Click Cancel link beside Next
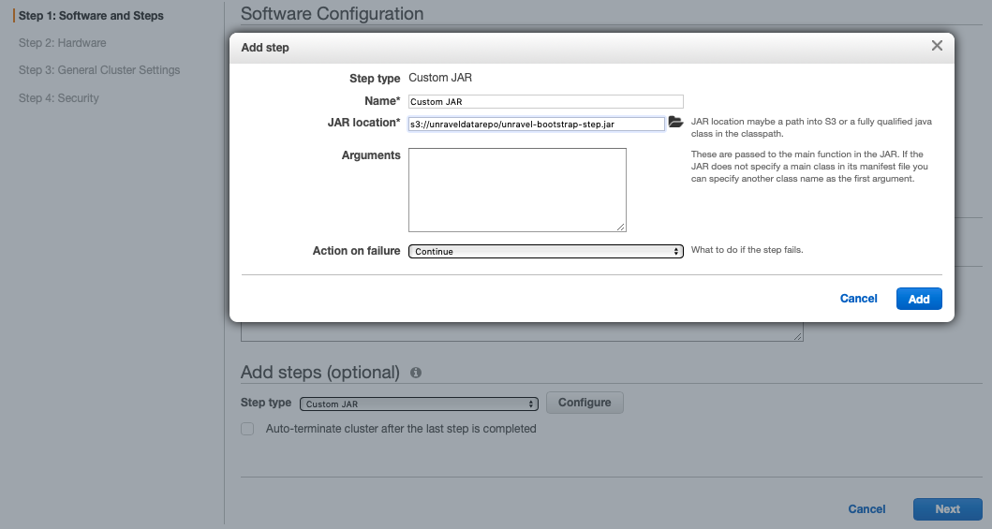The height and width of the screenshot is (529, 992). point(866,508)
